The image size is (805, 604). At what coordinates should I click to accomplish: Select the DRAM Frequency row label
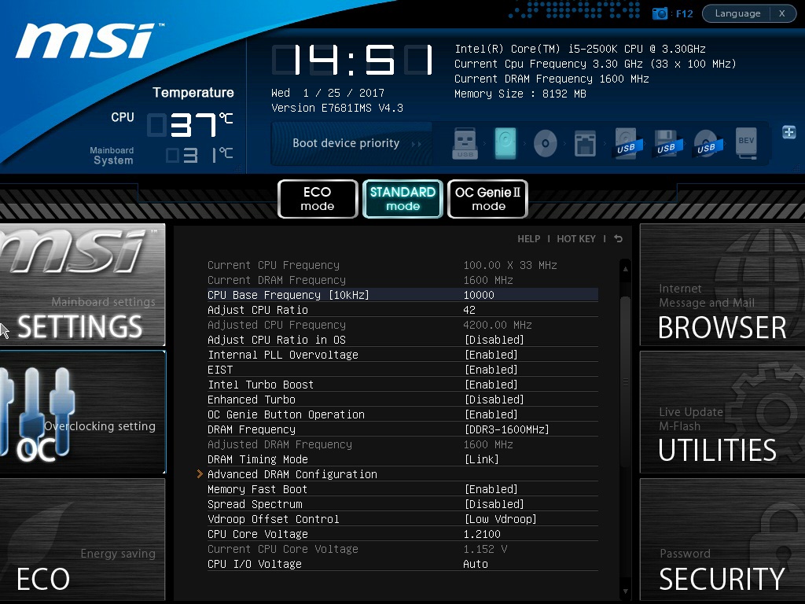[x=251, y=429]
